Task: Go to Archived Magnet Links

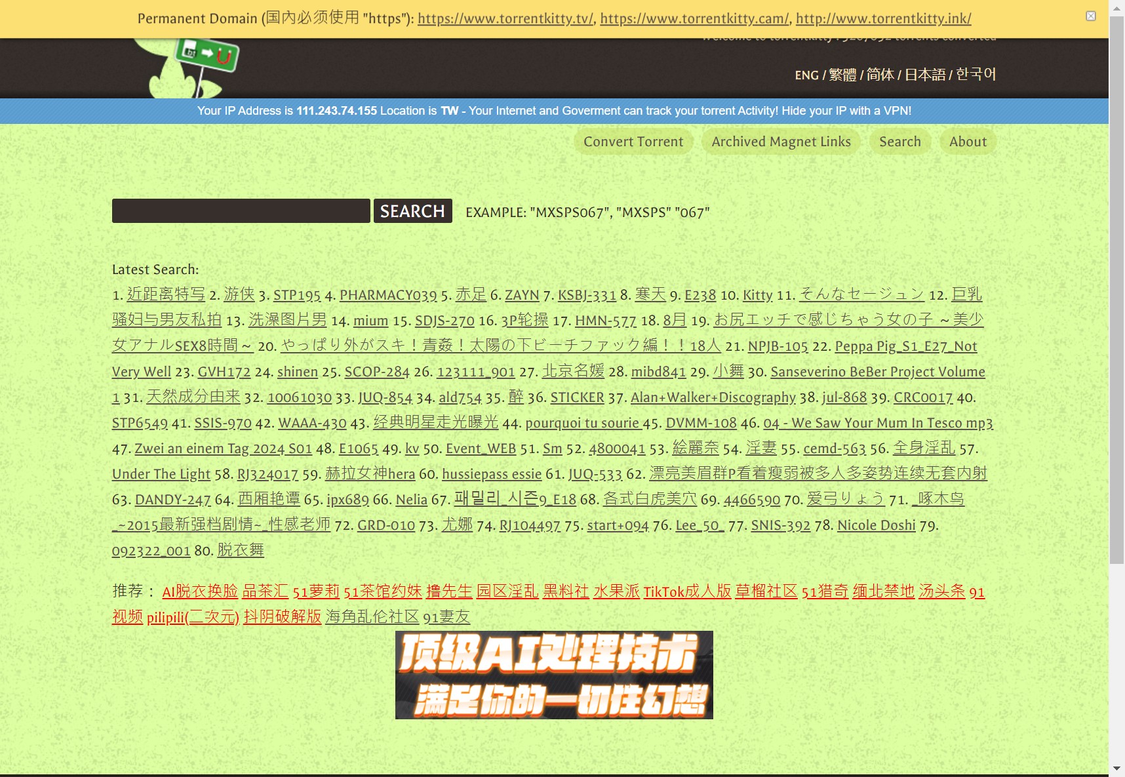Action: click(x=781, y=142)
